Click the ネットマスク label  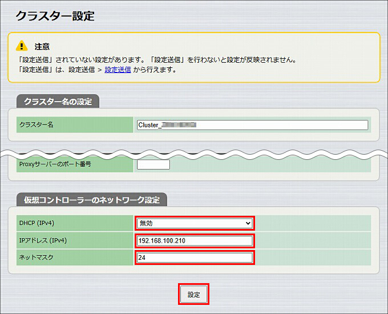37,257
